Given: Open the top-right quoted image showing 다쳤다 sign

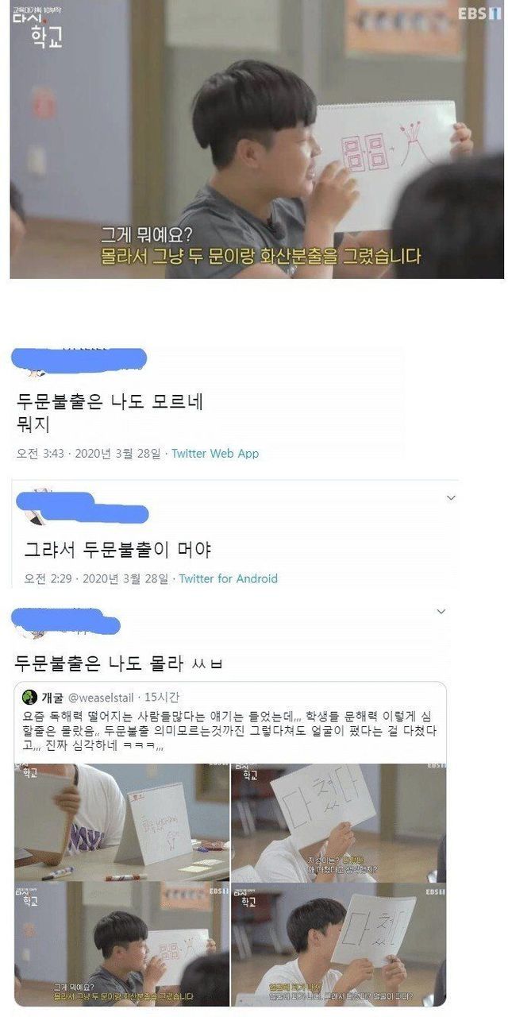Looking at the screenshot, I should (x=338, y=822).
